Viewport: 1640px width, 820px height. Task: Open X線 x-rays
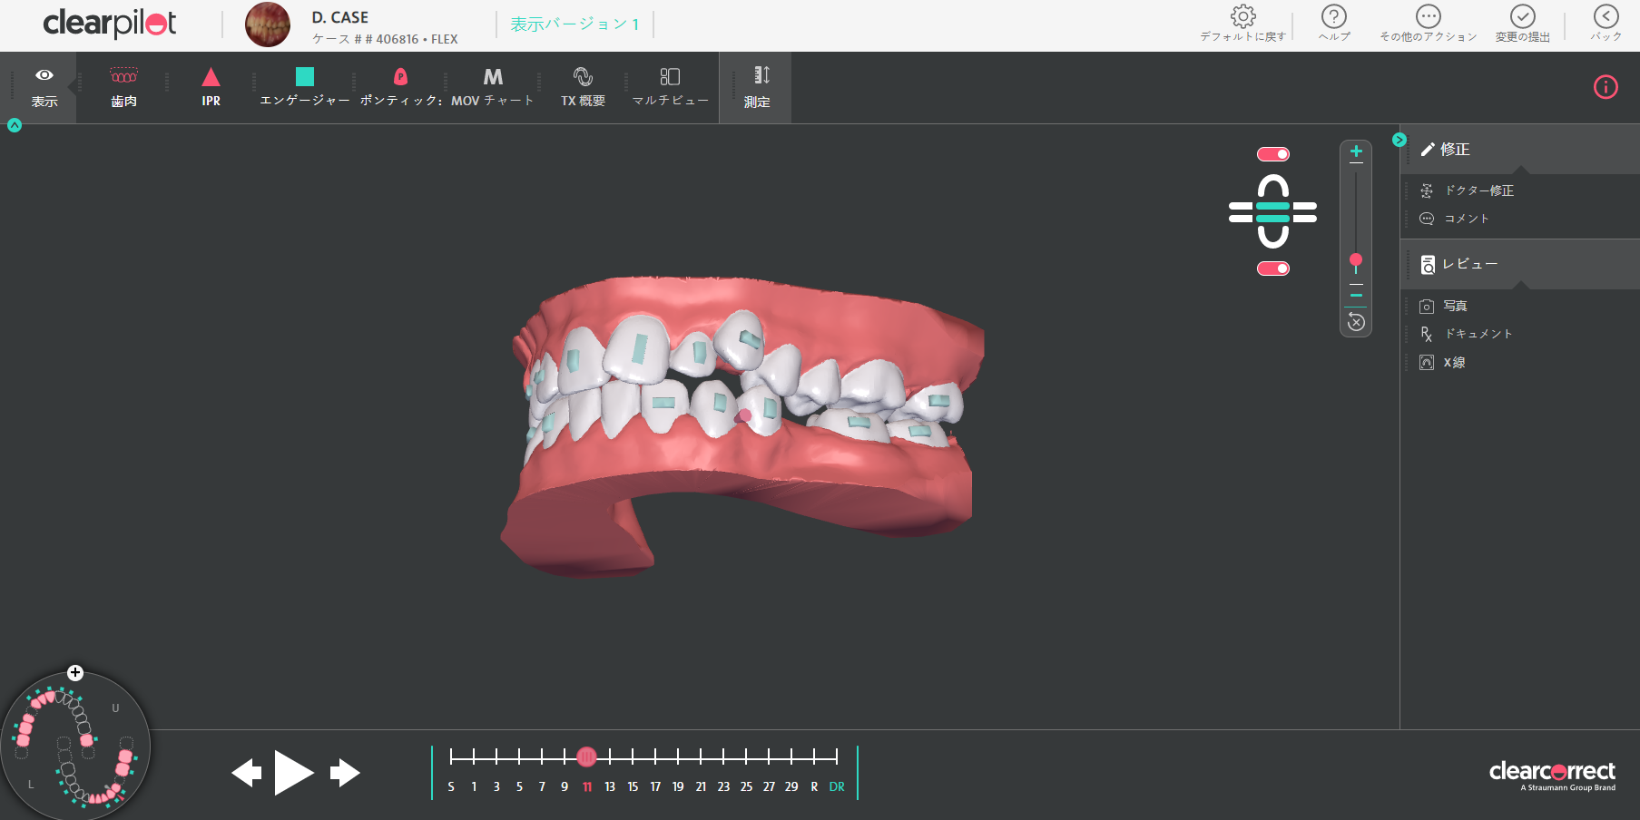1442,362
